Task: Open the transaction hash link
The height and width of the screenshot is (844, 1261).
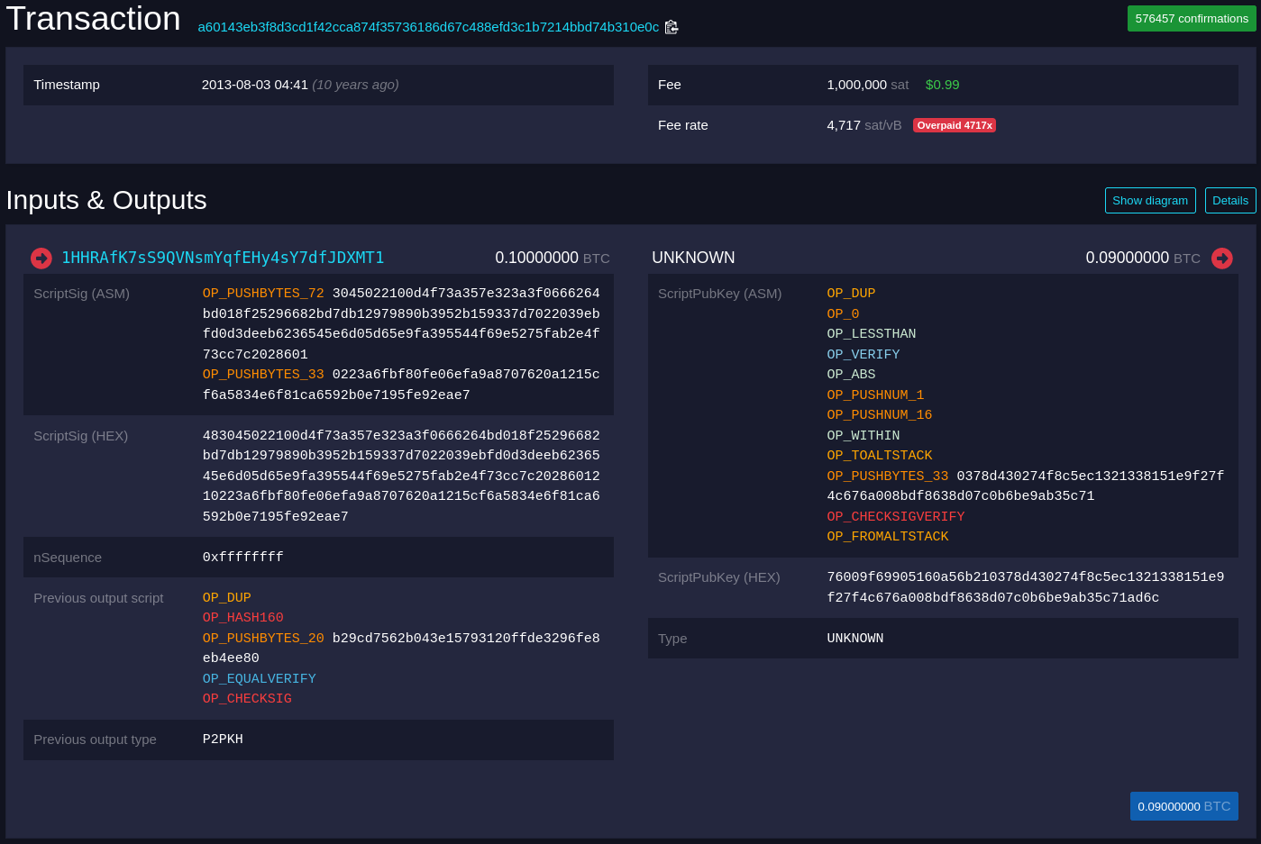Action: pos(428,27)
